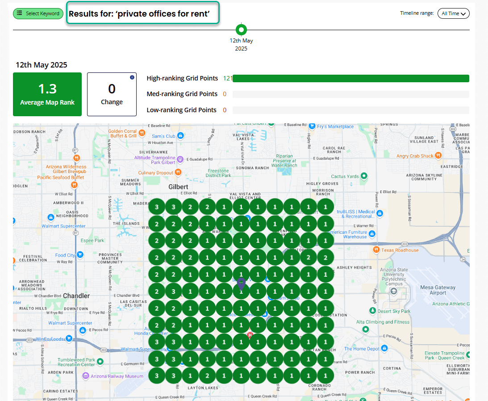Click the Freestone District Park label
The height and width of the screenshot is (401, 488).
[x=218, y=173]
